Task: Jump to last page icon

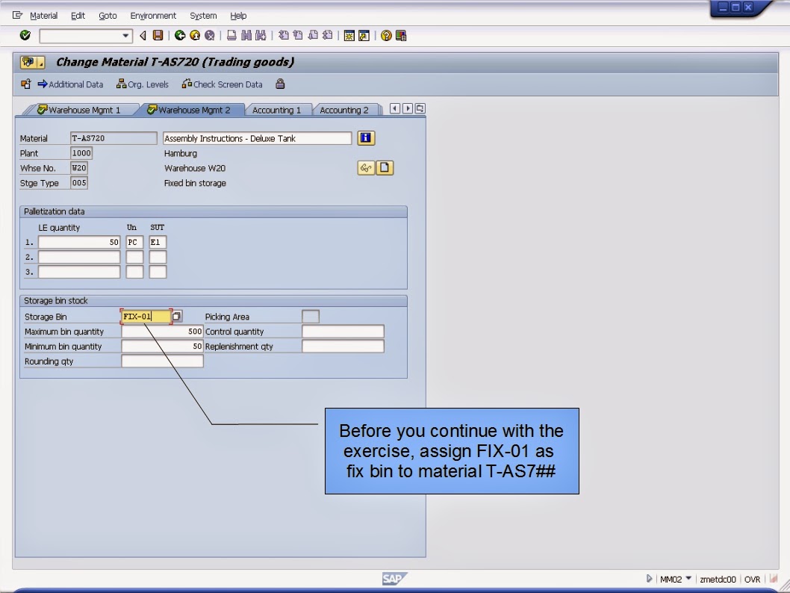Action: tap(328, 35)
